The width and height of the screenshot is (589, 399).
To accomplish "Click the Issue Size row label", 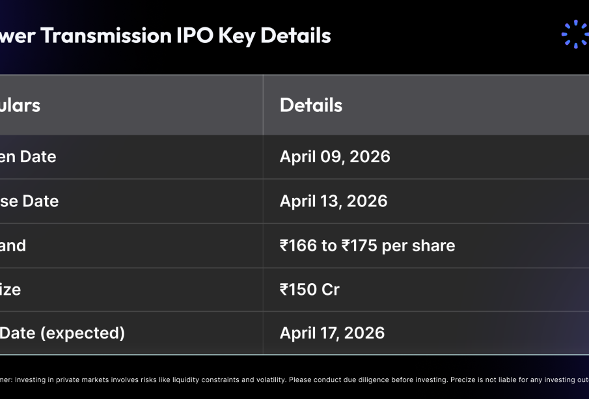I will point(10,290).
